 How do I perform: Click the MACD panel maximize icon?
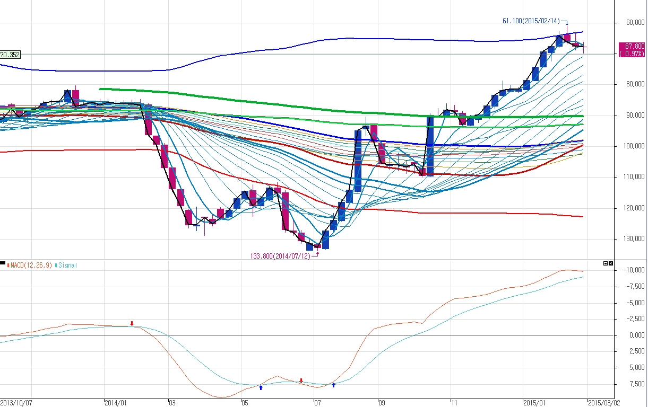605,263
